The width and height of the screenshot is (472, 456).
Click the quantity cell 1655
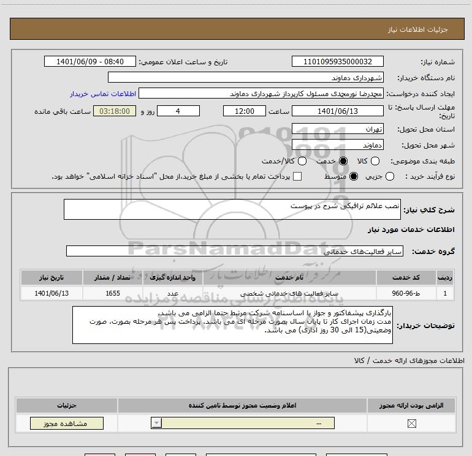pos(113,293)
